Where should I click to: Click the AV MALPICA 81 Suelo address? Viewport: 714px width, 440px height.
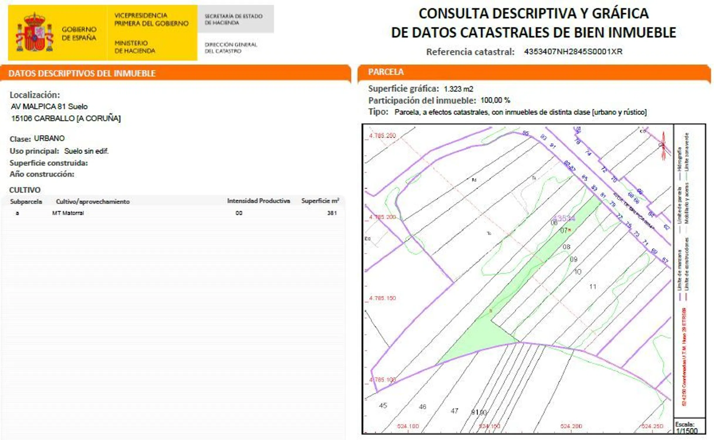pyautogui.click(x=49, y=106)
